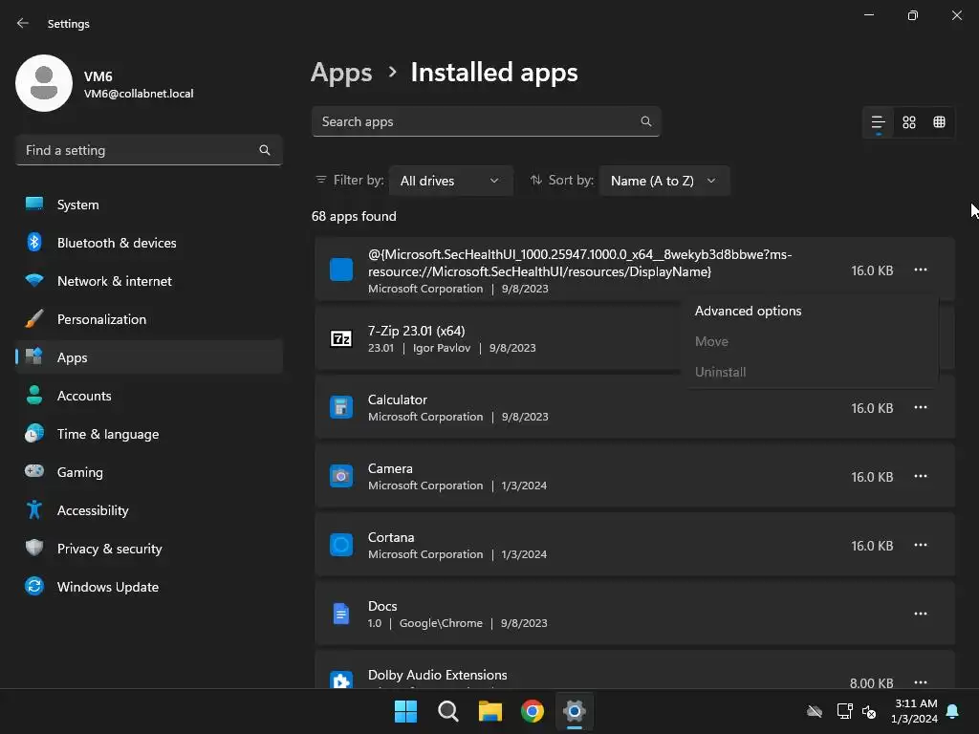Open Network & internet settings
Screen dimensions: 979x734
click(x=114, y=281)
